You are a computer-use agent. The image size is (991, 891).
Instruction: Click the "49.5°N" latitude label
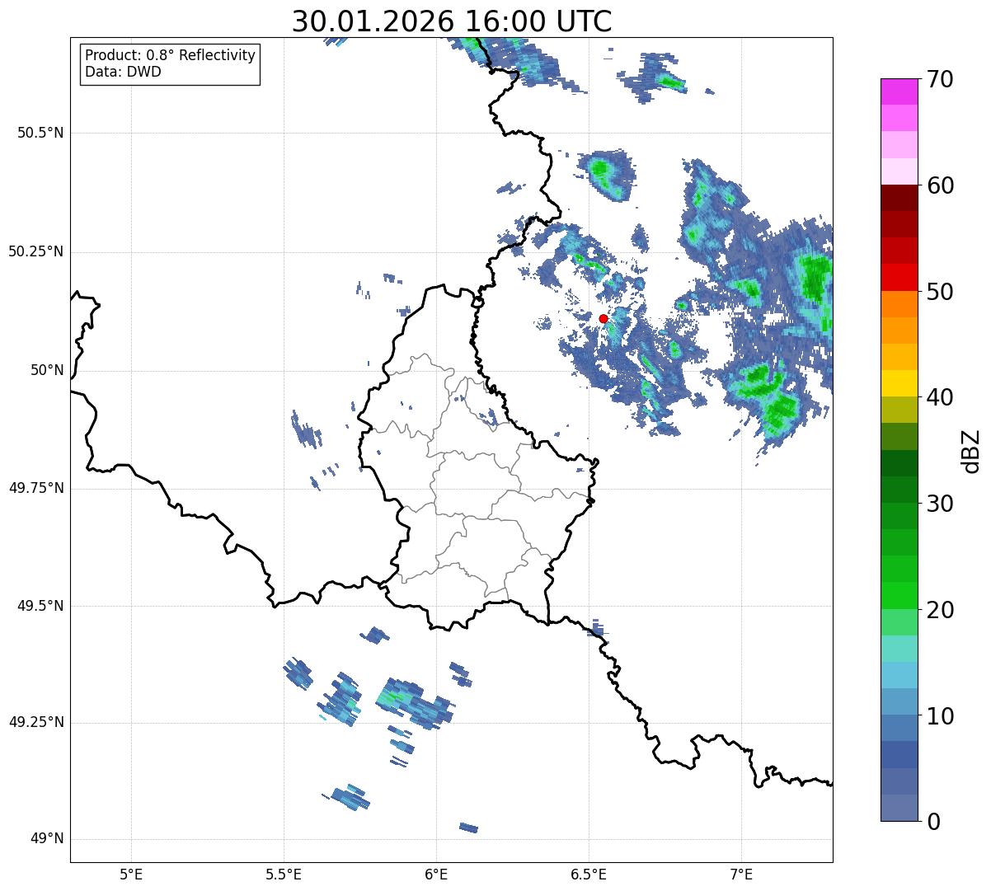tap(40, 606)
